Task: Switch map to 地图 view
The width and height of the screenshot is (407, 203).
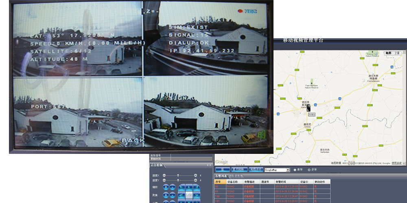Action: click(388, 53)
